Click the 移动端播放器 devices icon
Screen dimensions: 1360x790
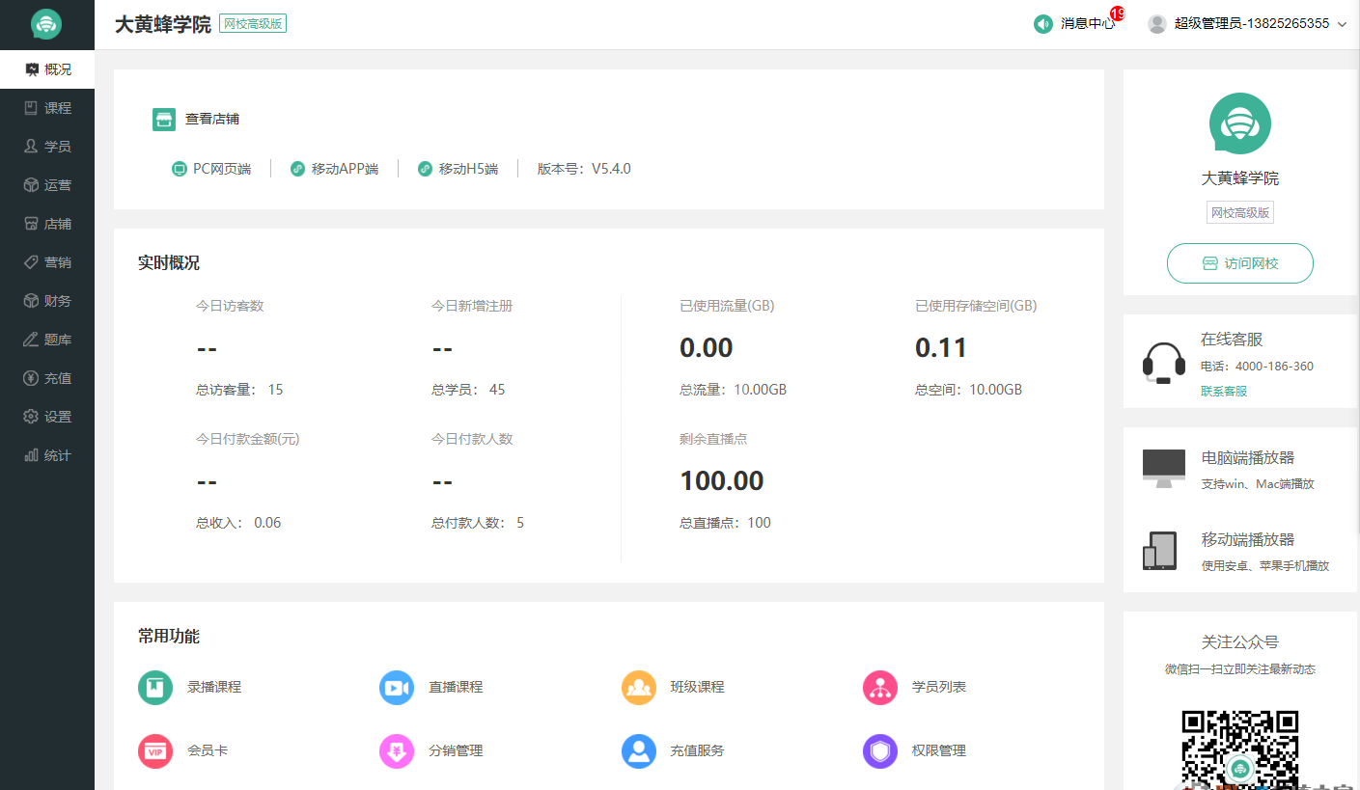click(x=1159, y=551)
